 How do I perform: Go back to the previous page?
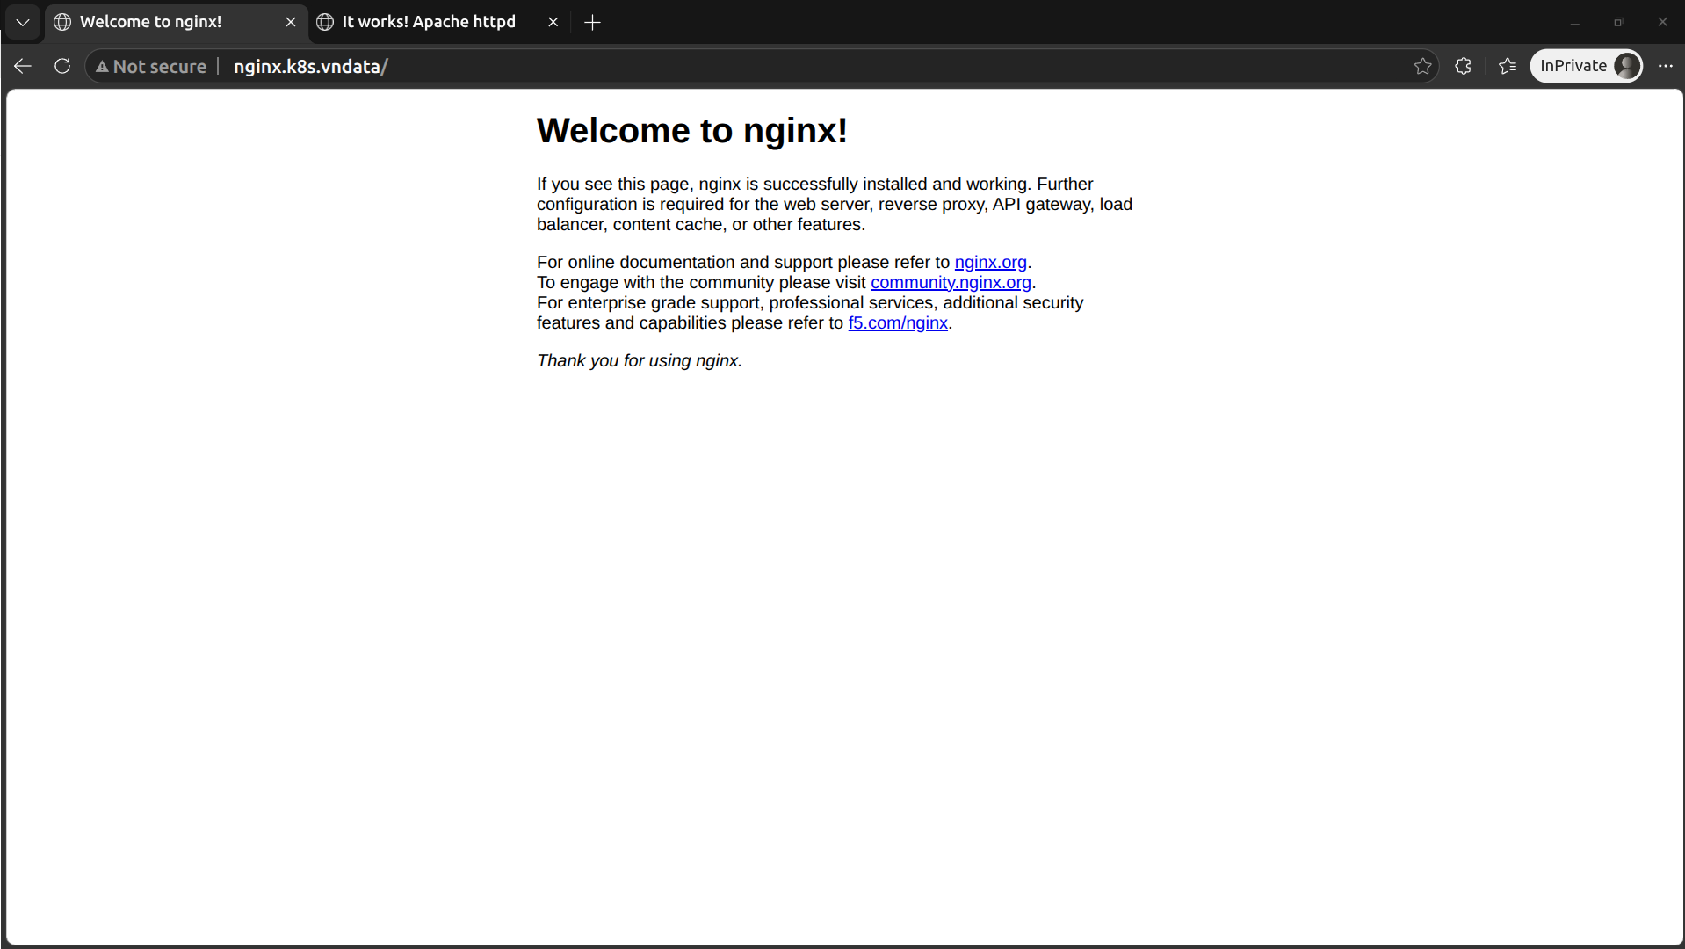[23, 66]
